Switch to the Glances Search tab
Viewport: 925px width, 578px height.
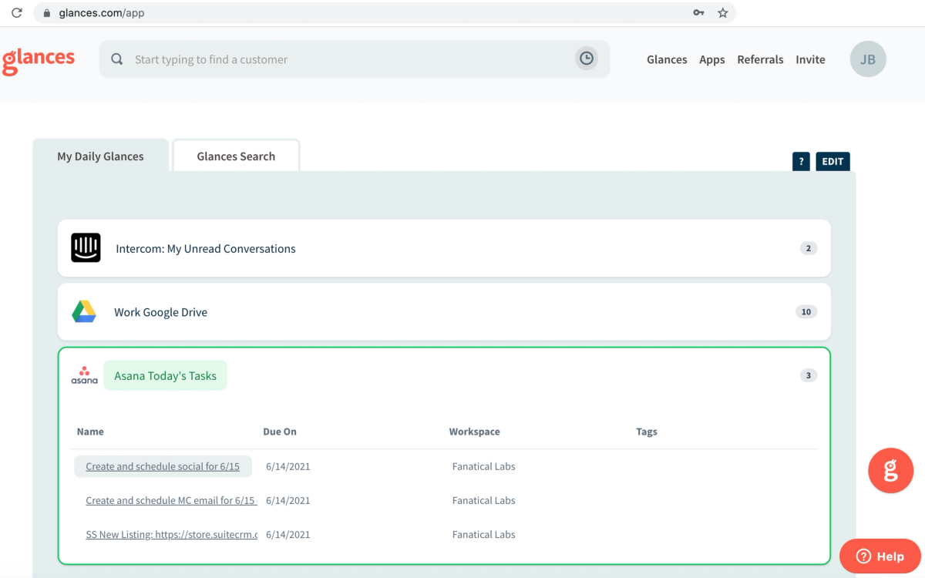[236, 156]
